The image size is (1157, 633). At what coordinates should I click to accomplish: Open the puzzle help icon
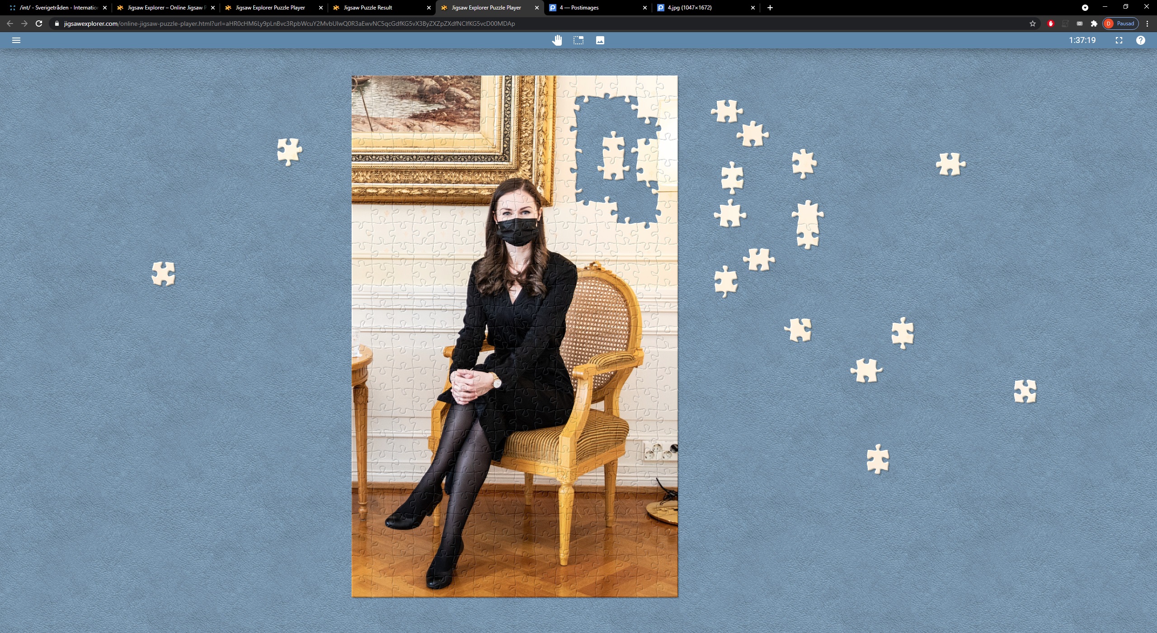pyautogui.click(x=1141, y=40)
